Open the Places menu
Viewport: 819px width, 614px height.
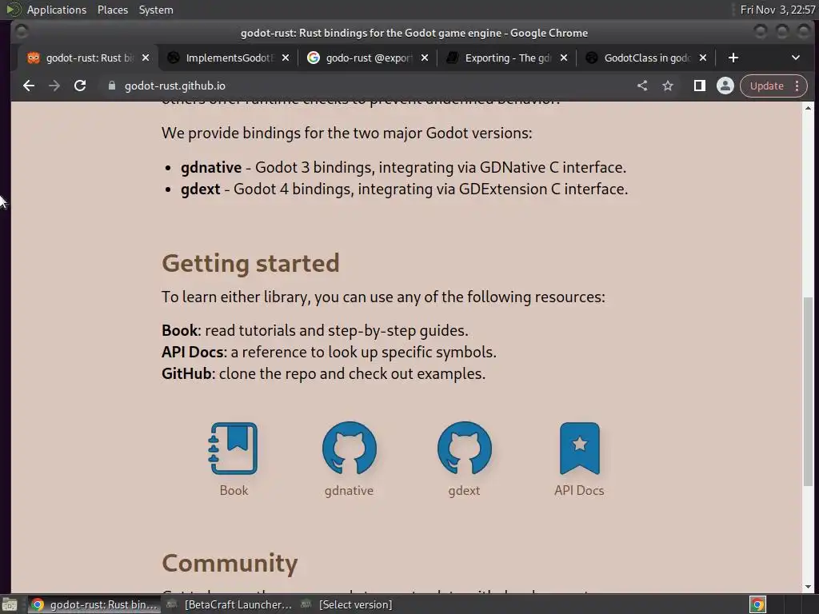point(113,10)
